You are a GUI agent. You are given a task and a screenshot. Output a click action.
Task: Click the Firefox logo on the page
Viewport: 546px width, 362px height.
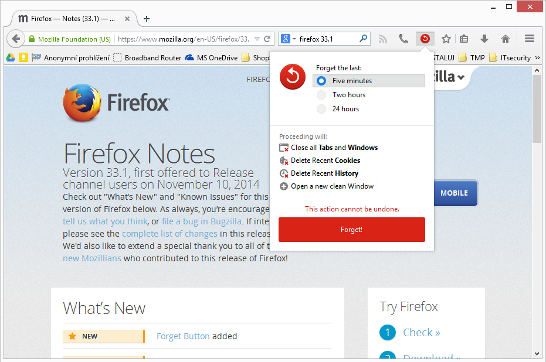click(116, 103)
